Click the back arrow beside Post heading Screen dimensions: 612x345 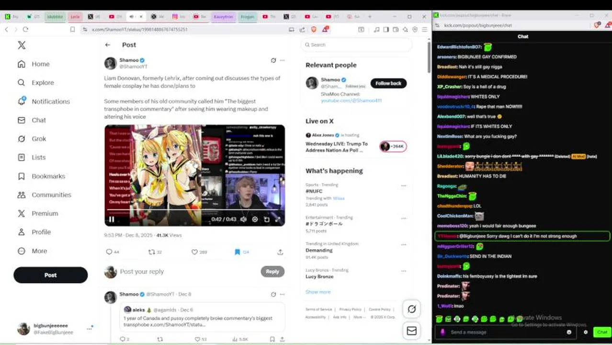[108, 45]
